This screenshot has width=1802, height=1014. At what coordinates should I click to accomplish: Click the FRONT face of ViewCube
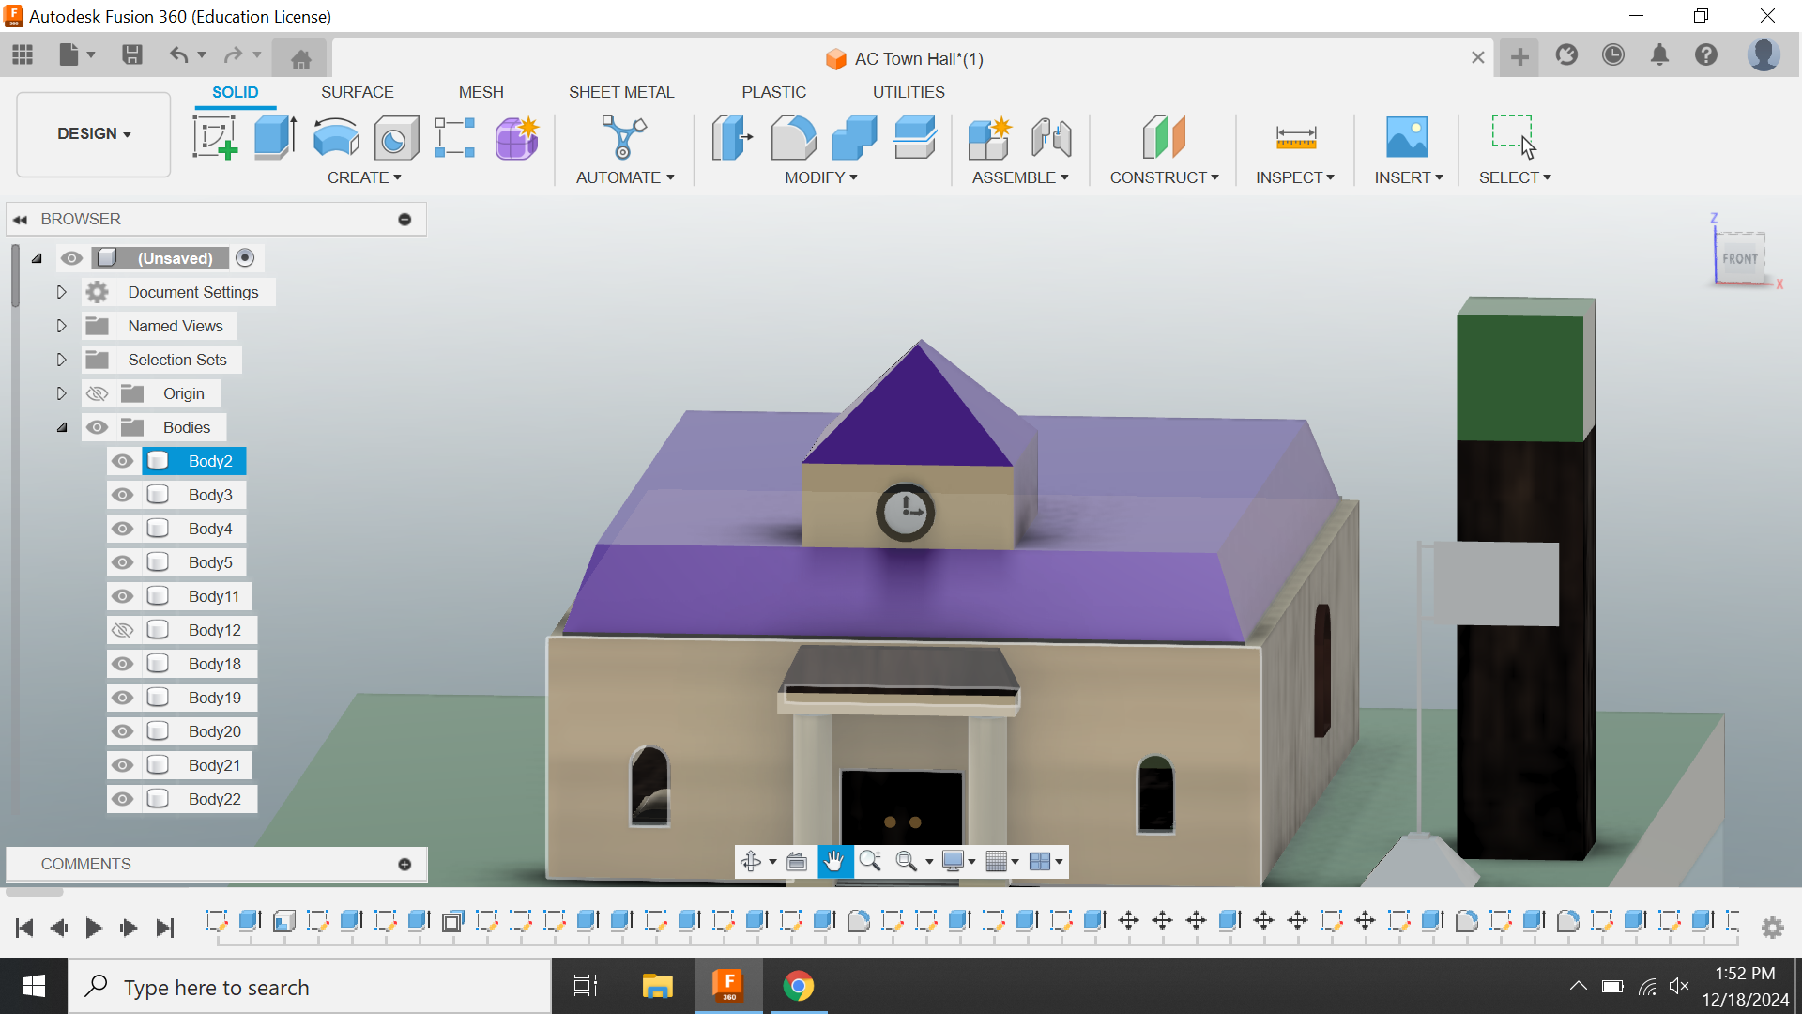tap(1740, 258)
